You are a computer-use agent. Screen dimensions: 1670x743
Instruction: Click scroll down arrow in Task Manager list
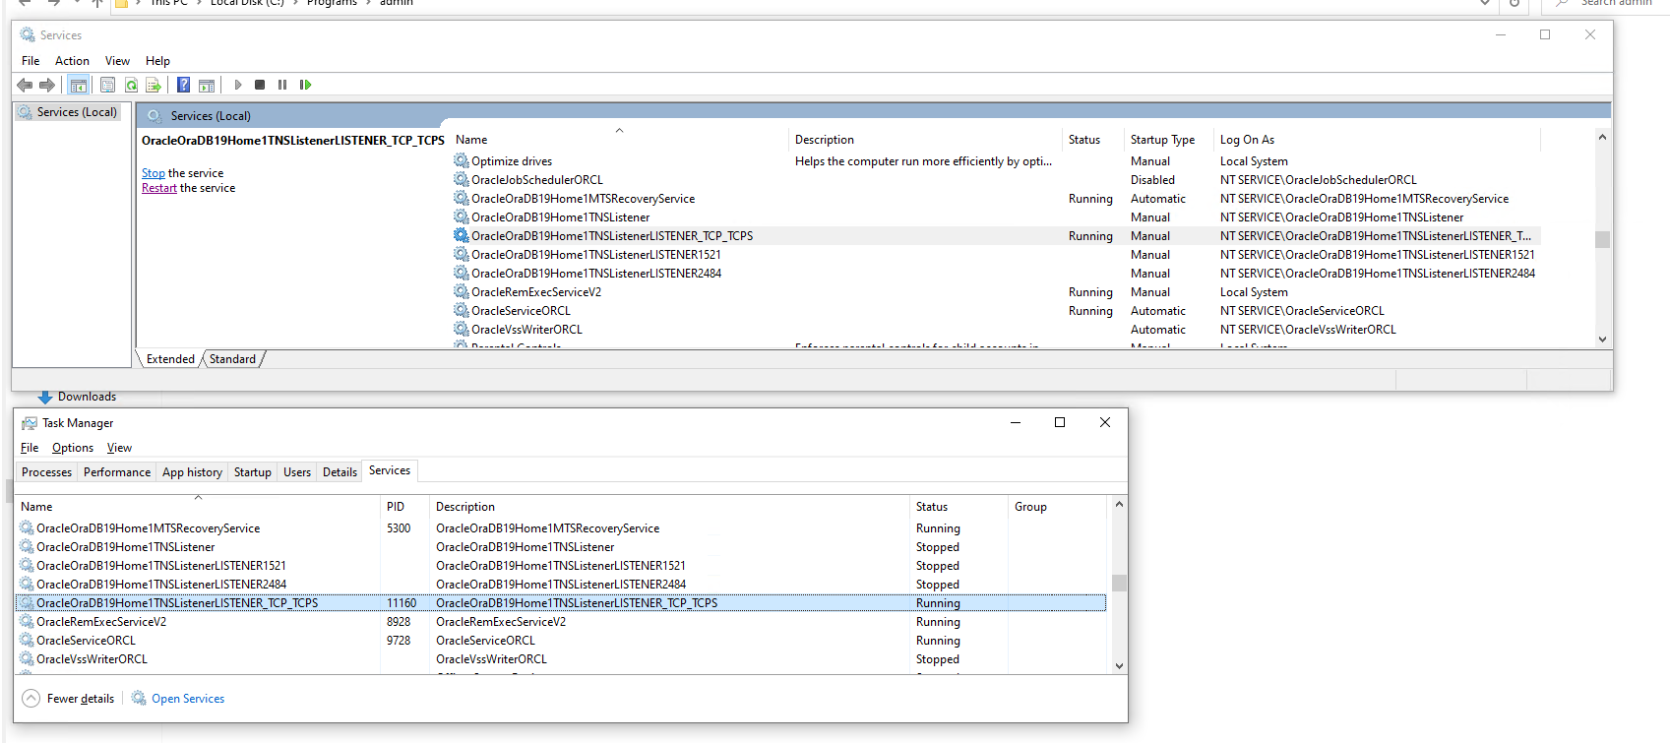click(x=1119, y=666)
